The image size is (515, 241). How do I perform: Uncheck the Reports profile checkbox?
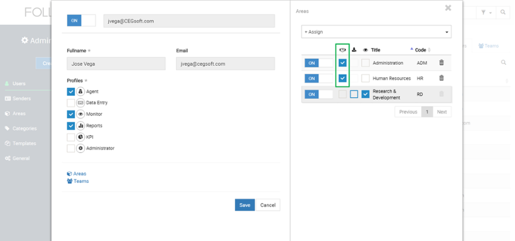(71, 126)
